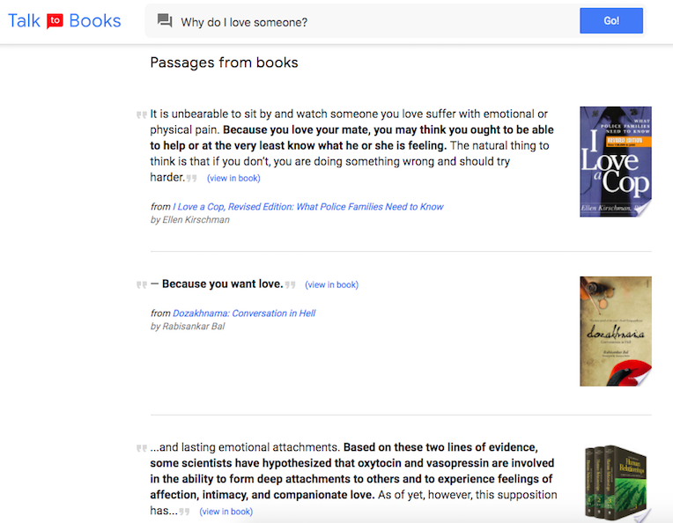
Task: Click the Human Relationships book set cover
Action: tap(617, 484)
